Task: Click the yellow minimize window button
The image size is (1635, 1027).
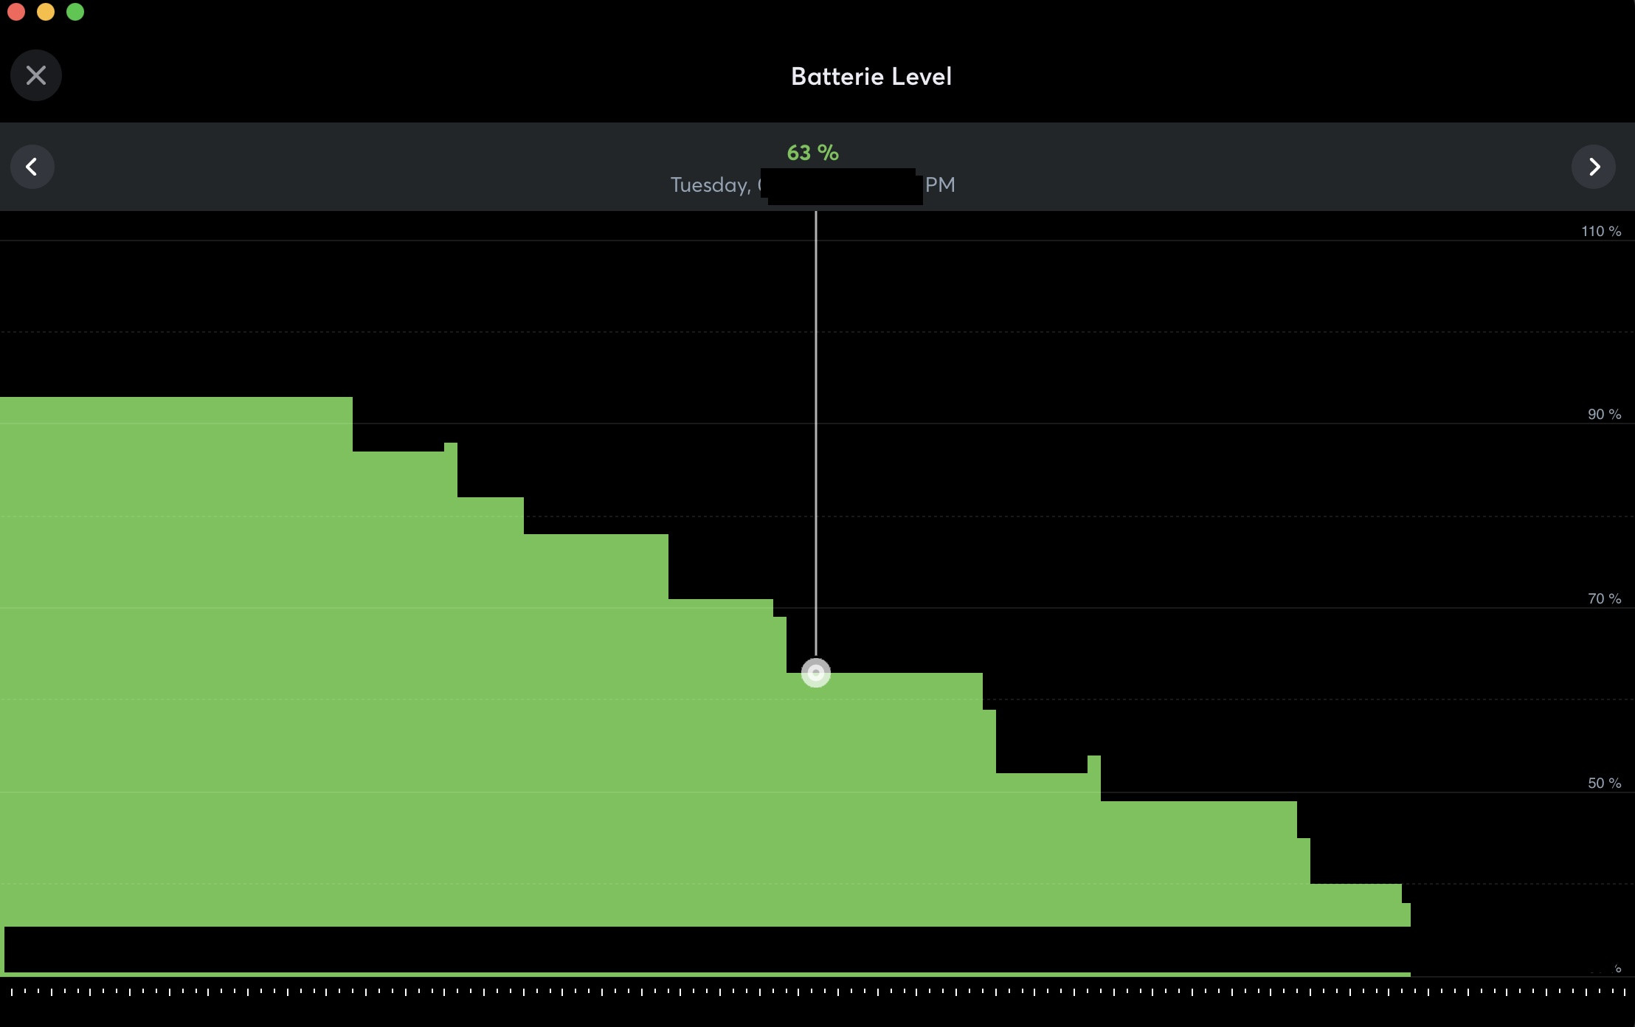Action: [46, 12]
